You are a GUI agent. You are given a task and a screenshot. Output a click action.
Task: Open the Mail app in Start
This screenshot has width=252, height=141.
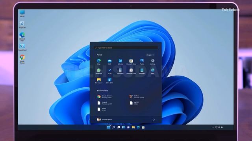[109, 61]
